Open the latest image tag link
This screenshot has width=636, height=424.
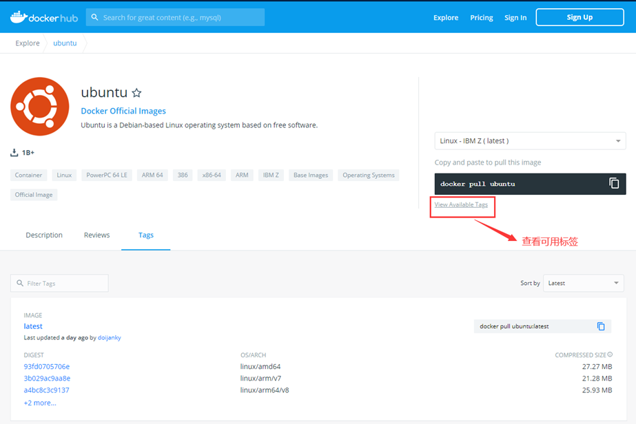click(33, 326)
